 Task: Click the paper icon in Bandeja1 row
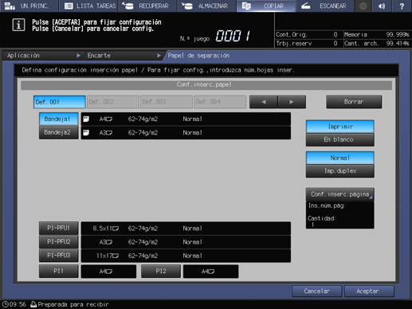(86, 119)
